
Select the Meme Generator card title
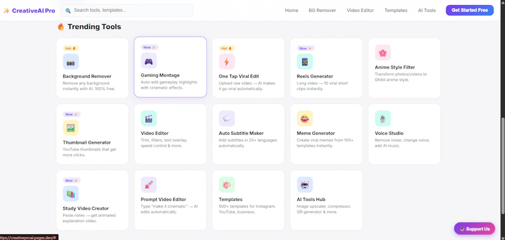point(316,133)
